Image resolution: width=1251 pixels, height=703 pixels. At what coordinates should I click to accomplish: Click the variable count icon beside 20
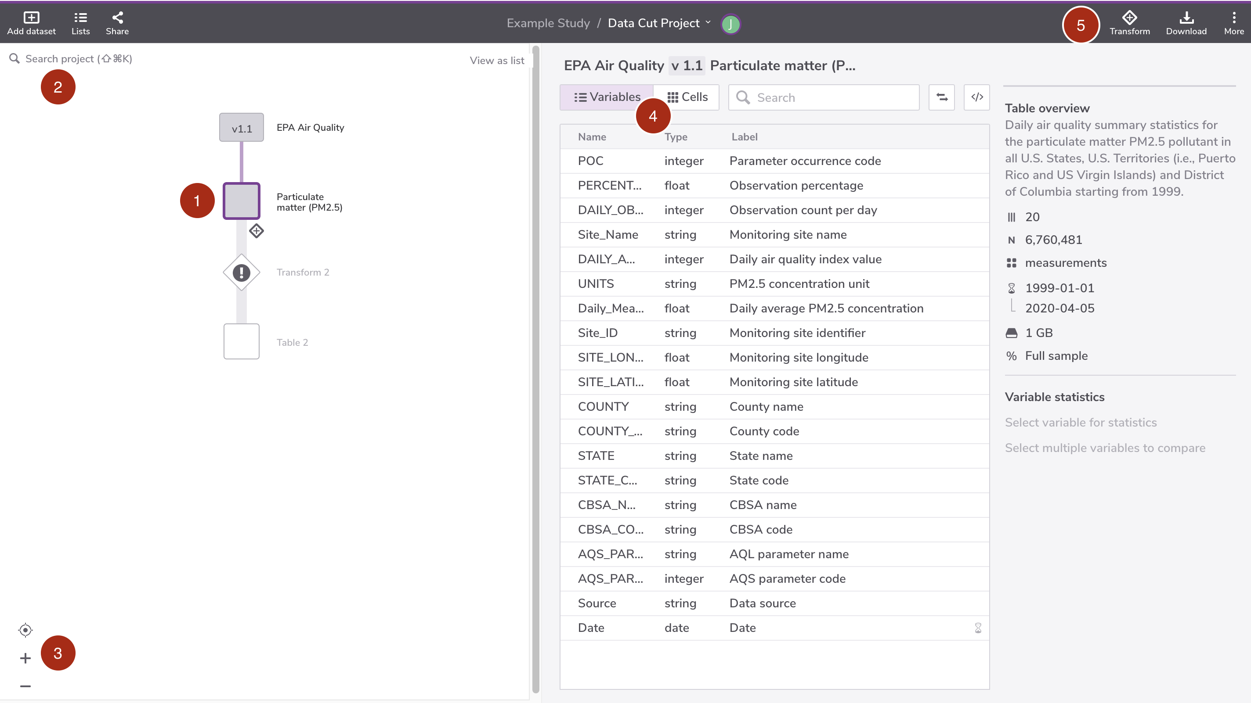coord(1012,217)
